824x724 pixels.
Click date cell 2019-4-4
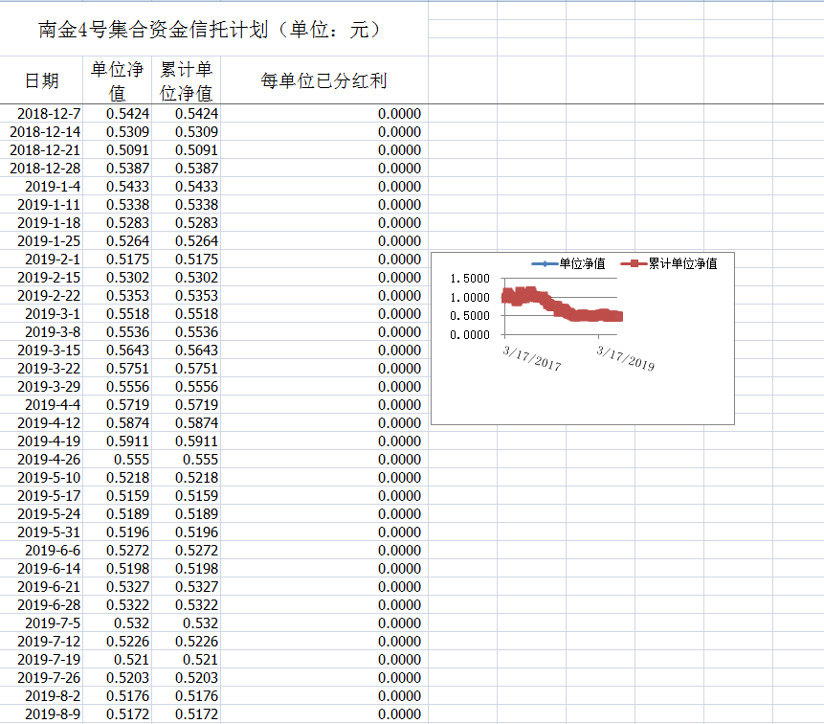(x=41, y=405)
